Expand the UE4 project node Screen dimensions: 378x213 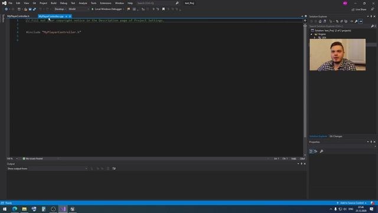(x=315, y=38)
